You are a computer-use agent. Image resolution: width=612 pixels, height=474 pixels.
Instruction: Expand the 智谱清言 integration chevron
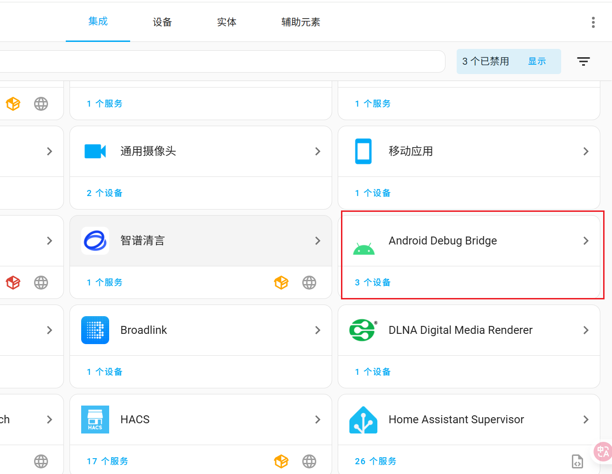[x=318, y=241]
